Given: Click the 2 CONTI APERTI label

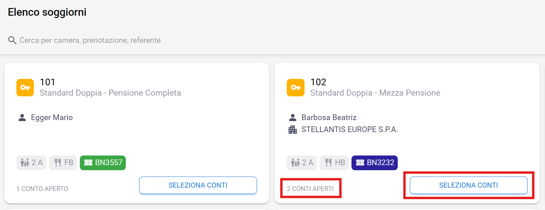Looking at the screenshot, I should tap(310, 189).
